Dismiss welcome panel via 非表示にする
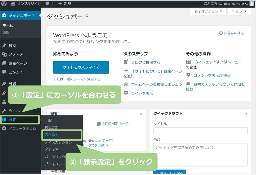256x175 pixels. click(x=232, y=33)
